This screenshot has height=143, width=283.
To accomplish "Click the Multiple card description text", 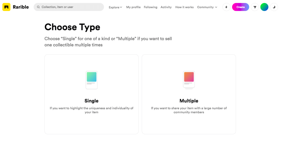I will tap(189, 110).
